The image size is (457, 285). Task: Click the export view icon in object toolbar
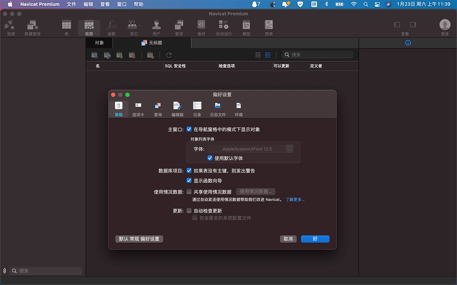coord(150,55)
